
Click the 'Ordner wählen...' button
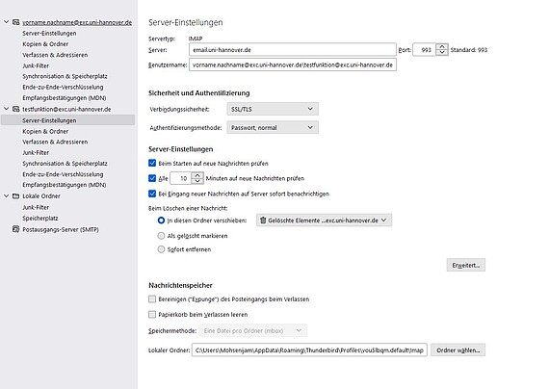(x=457, y=350)
